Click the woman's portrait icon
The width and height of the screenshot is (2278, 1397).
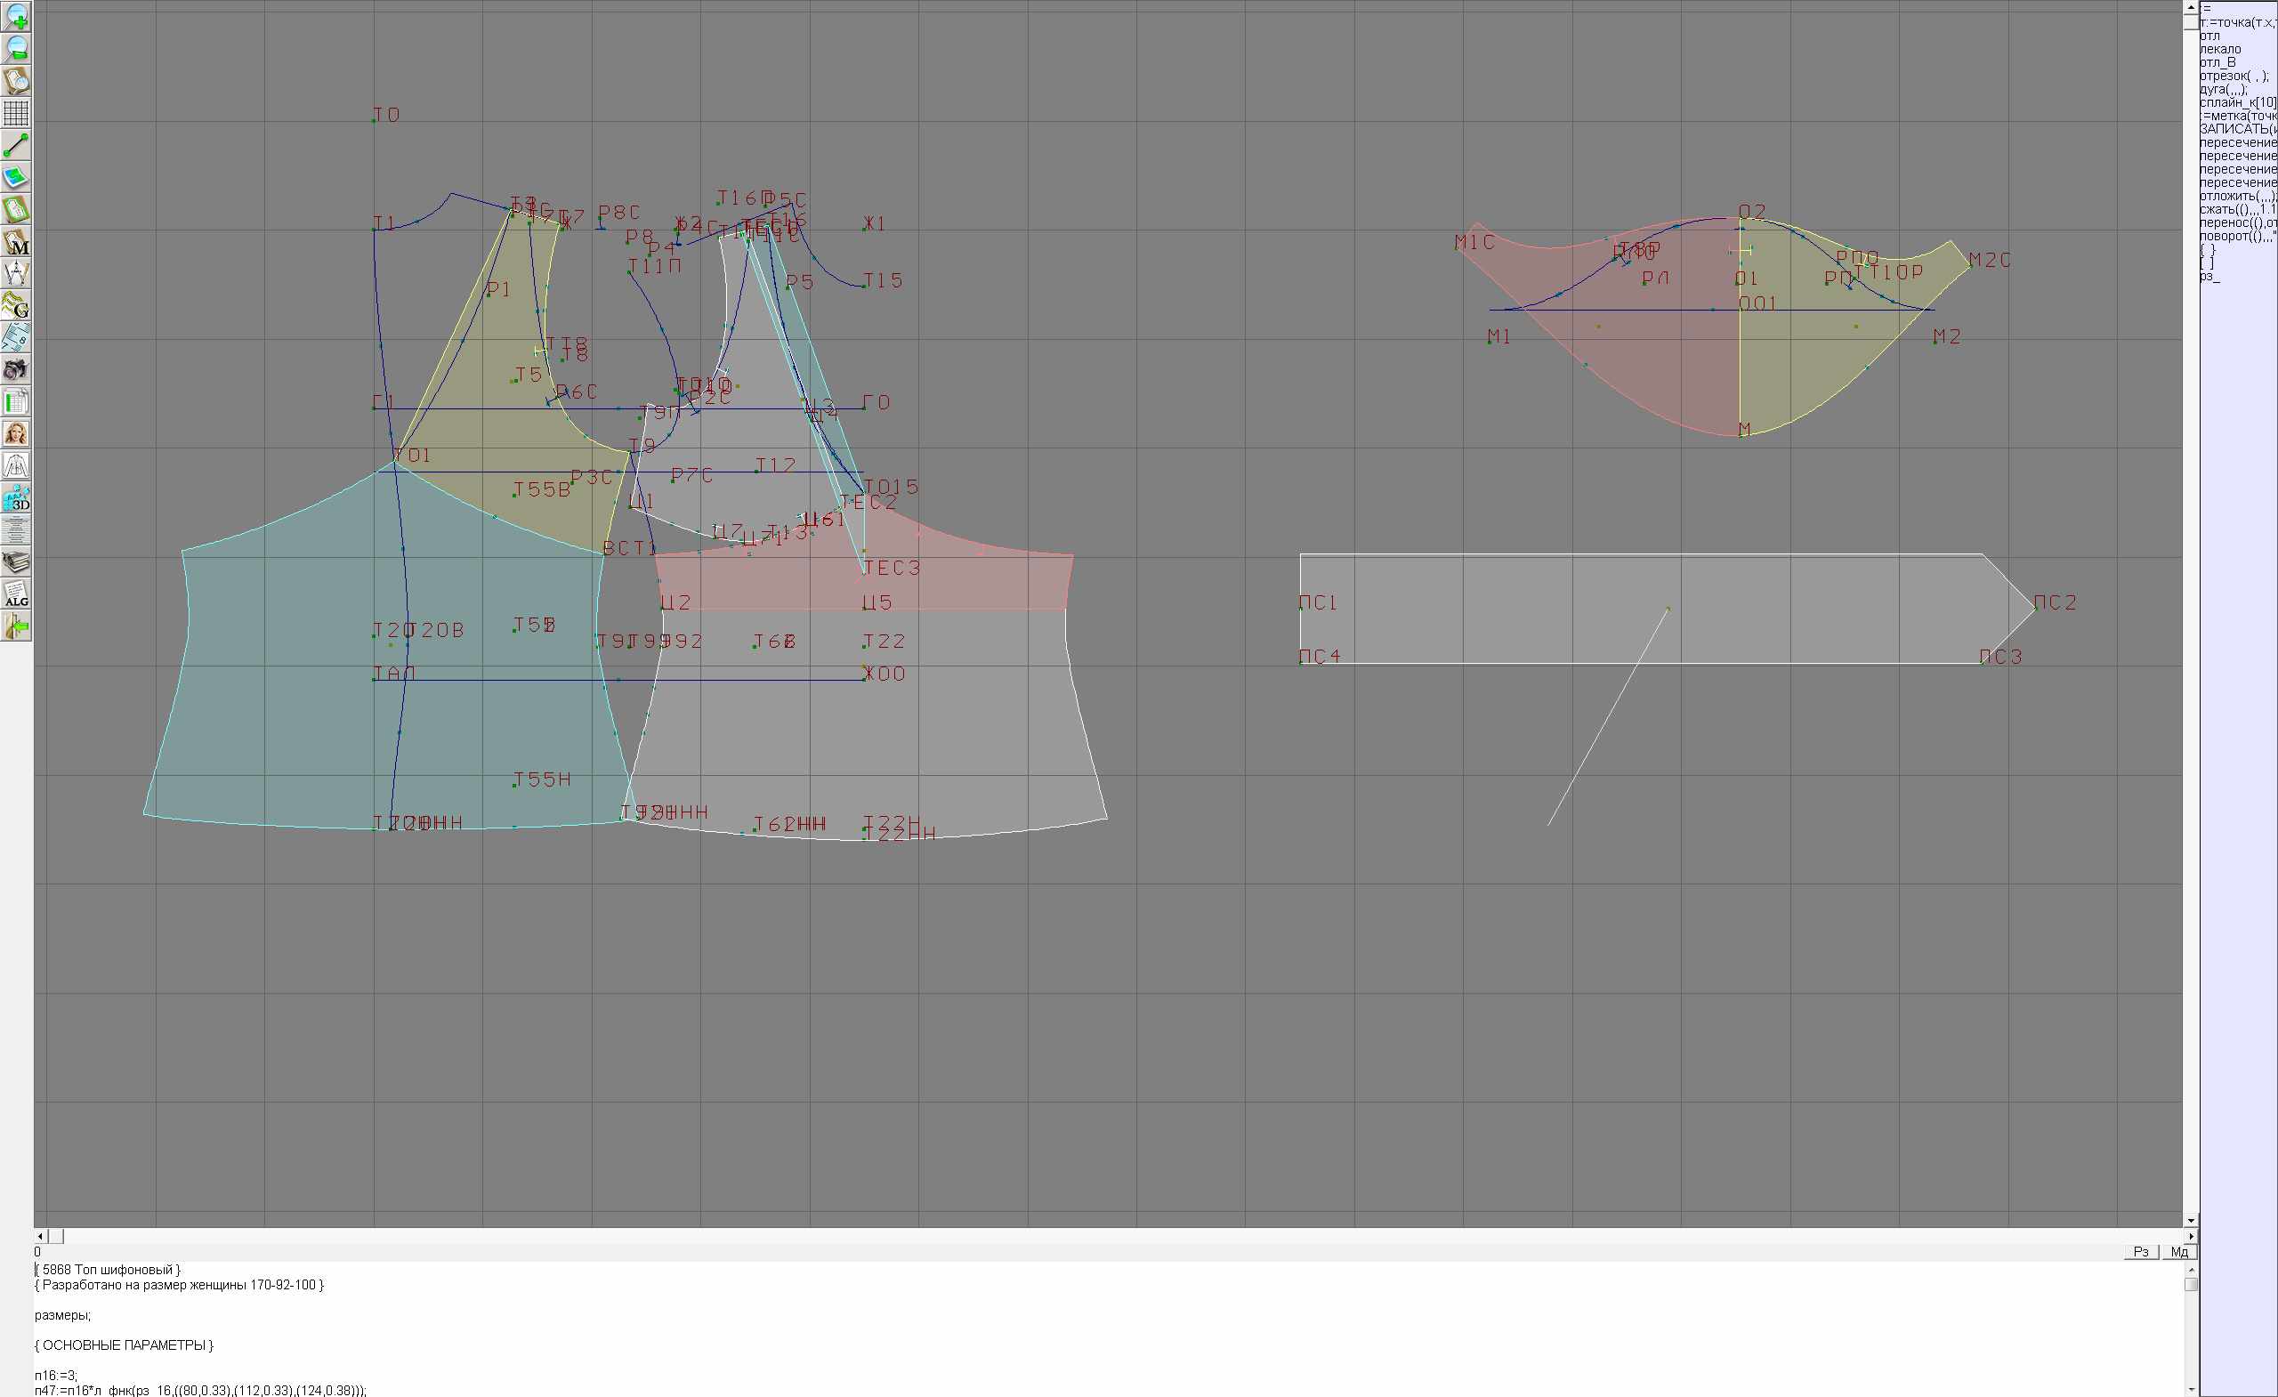point(16,433)
